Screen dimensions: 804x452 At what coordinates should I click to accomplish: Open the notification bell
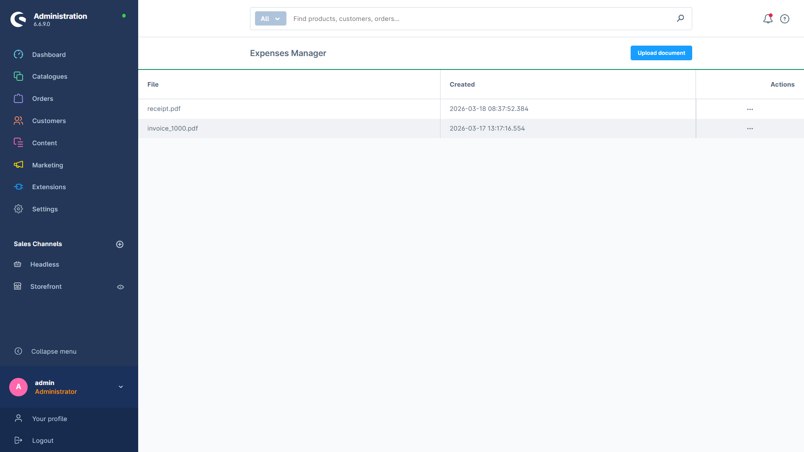coord(768,19)
